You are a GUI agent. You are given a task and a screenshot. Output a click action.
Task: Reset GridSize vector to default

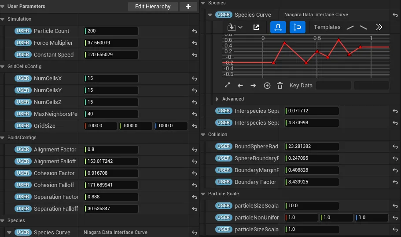click(195, 126)
